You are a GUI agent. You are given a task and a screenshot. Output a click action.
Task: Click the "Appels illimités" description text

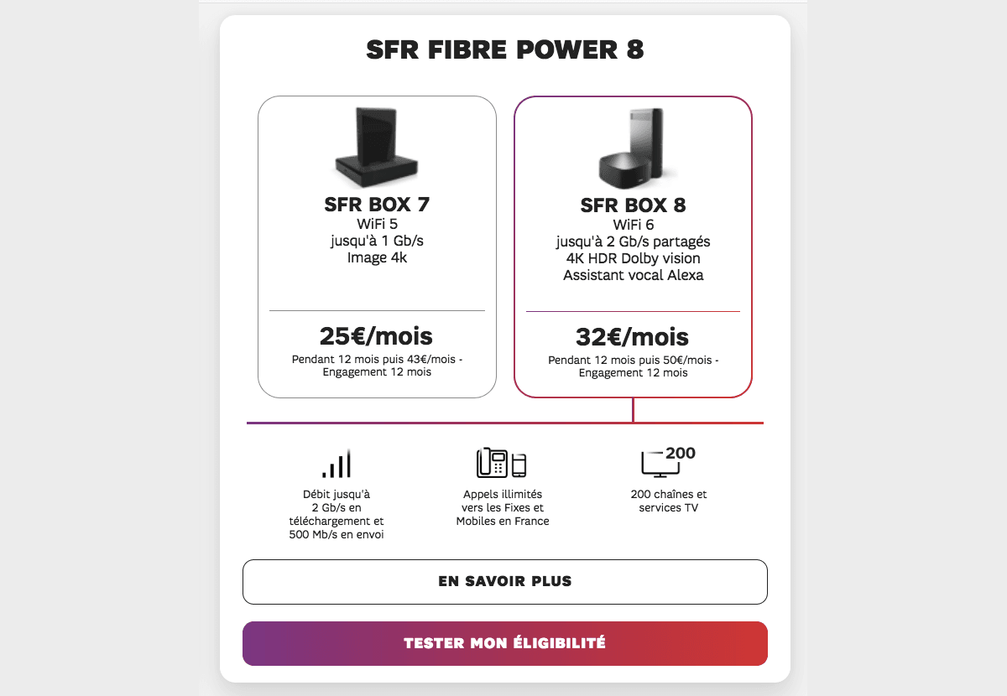(x=502, y=507)
